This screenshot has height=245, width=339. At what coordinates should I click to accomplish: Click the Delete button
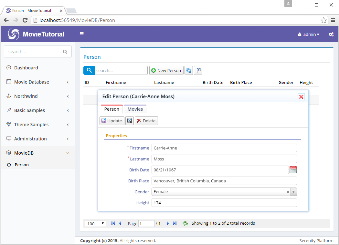146,121
